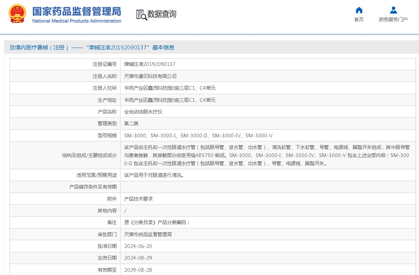Image resolution: width=419 pixels, height=275 pixels.
Task: Select approval date 2024-06-20
Action: tap(138, 246)
